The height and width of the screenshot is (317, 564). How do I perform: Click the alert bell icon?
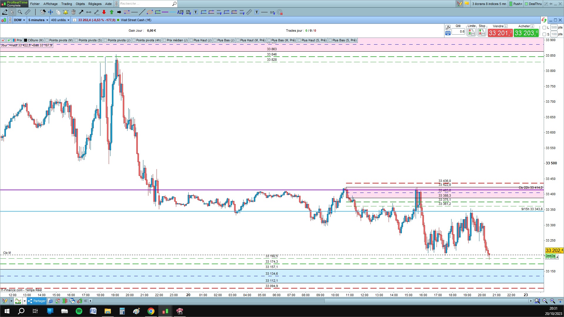pos(66,12)
